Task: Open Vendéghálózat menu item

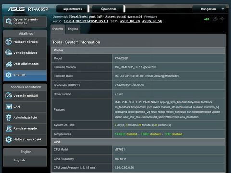Action: 25,53
